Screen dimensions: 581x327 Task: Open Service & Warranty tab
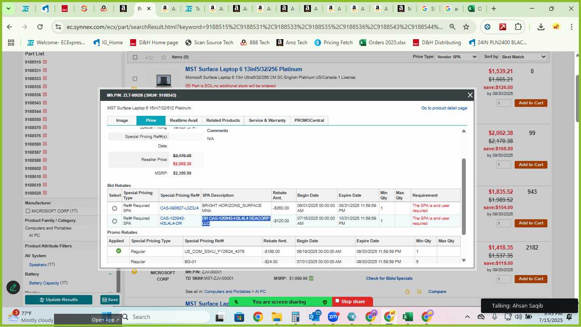(267, 120)
